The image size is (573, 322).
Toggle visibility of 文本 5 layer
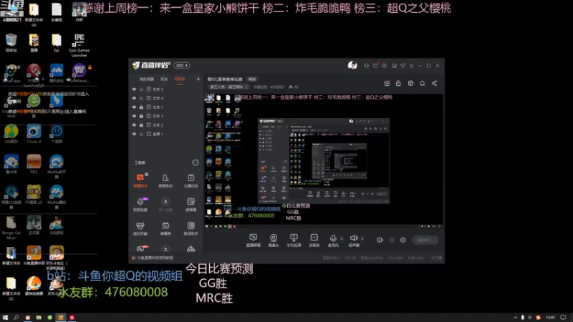click(x=134, y=89)
